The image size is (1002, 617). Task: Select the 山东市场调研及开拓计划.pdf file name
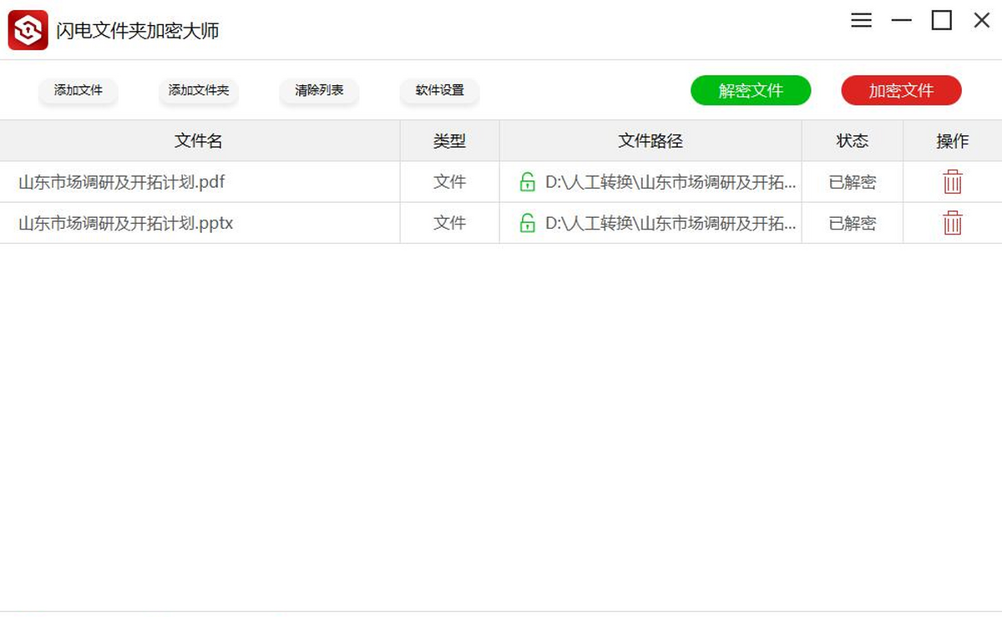pyautogui.click(x=122, y=182)
